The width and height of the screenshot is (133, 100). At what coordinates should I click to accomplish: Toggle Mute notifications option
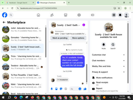click(108, 78)
